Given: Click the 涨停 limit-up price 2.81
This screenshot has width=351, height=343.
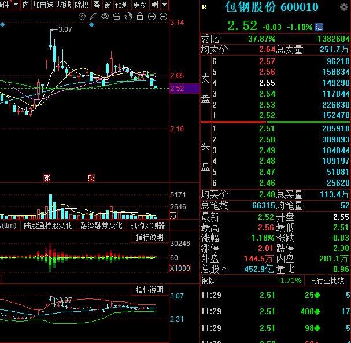Looking at the screenshot, I should 265,248.
